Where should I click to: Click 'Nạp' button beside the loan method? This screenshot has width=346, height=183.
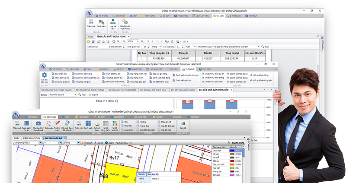[265, 47]
